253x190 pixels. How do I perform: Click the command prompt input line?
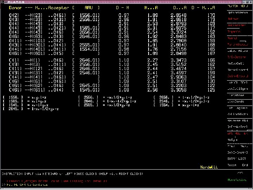[x=25, y=185]
